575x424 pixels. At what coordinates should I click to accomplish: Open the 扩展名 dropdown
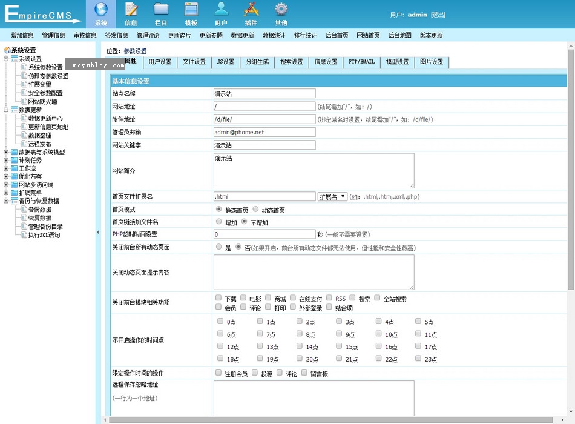click(332, 196)
